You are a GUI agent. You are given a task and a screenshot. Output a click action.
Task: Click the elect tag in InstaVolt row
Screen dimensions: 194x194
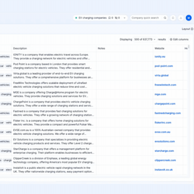point(8,170)
